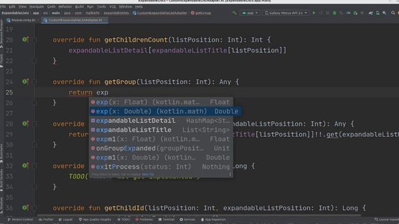The height and width of the screenshot is (224, 399).
Task: Open the Layout Inspector tool window
Action: (x=387, y=220)
